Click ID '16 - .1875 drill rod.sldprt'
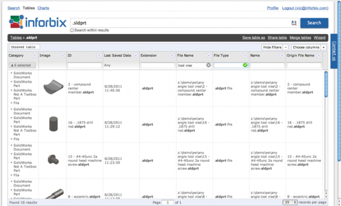This screenshot has height=206, width=341. (x=81, y=125)
